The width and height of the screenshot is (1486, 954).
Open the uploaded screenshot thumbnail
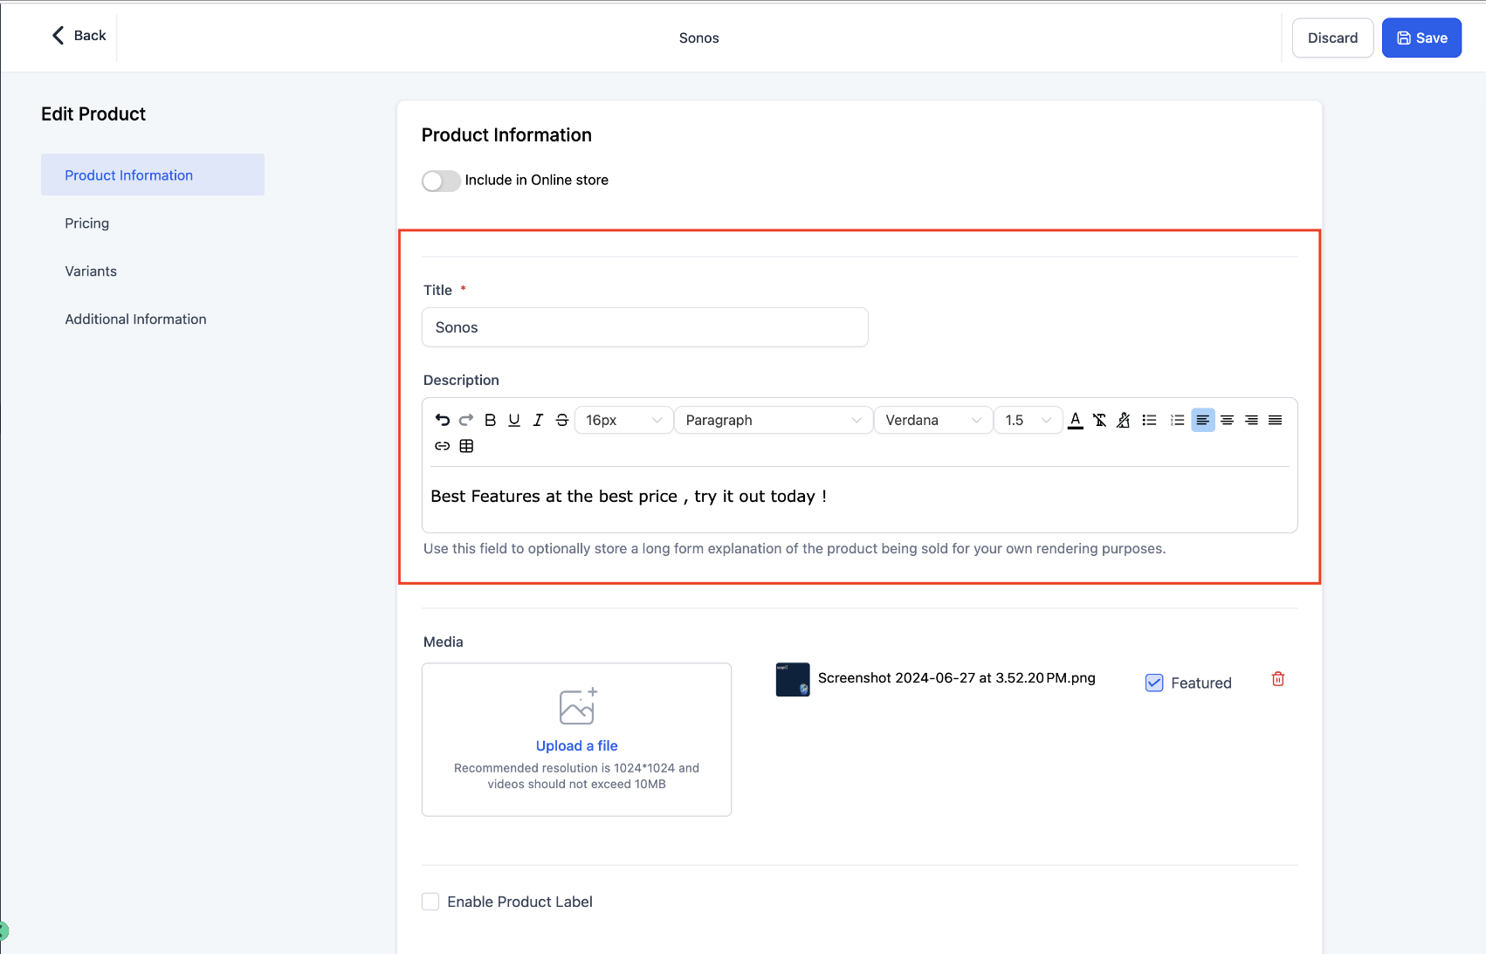tap(793, 679)
